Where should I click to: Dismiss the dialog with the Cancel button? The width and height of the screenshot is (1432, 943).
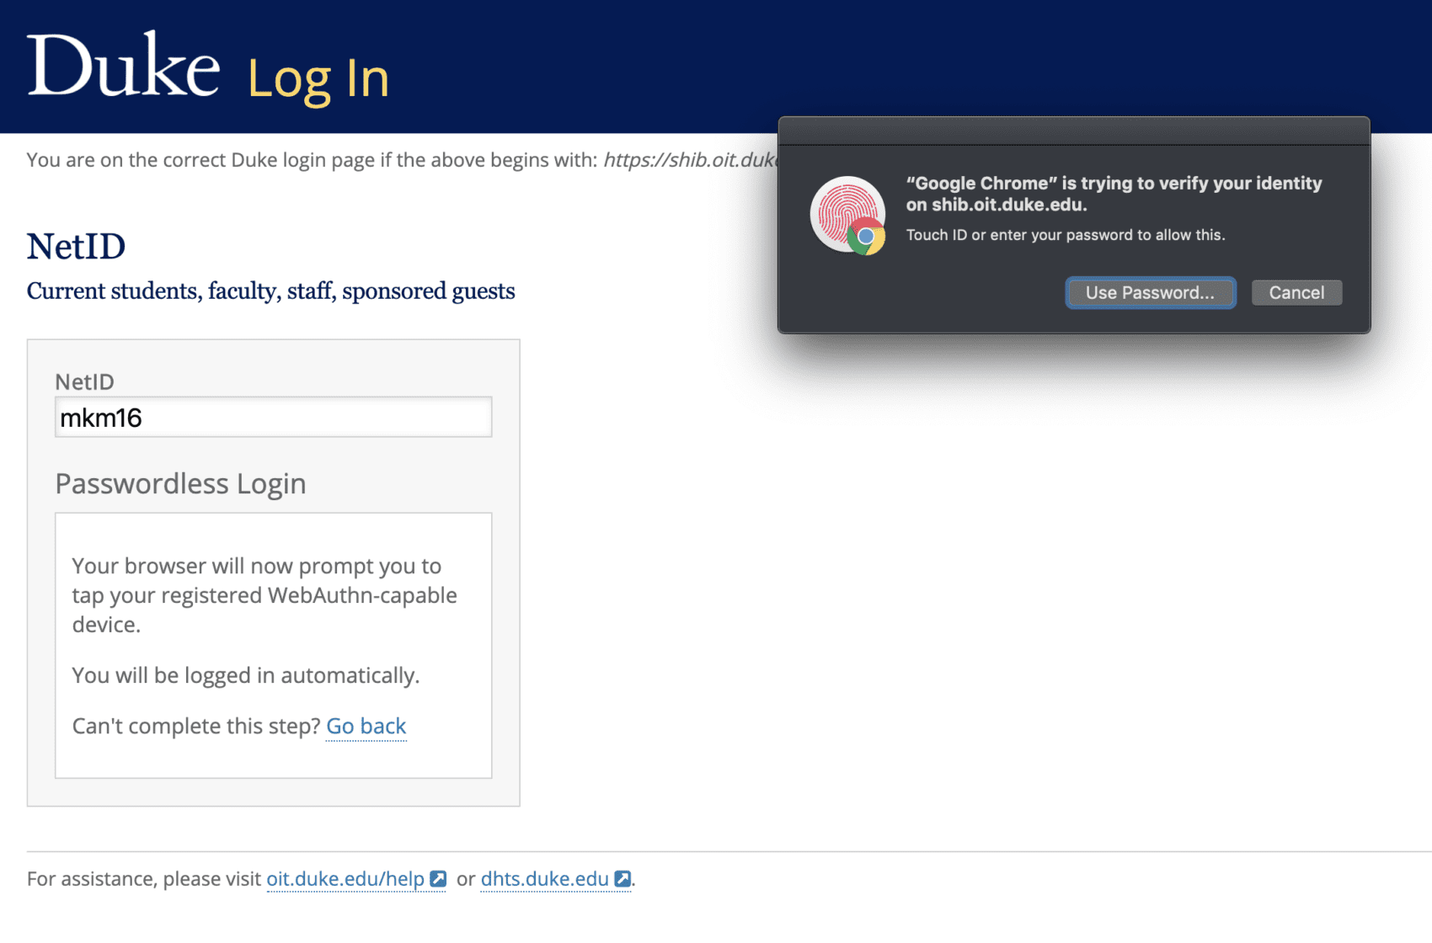coord(1296,292)
